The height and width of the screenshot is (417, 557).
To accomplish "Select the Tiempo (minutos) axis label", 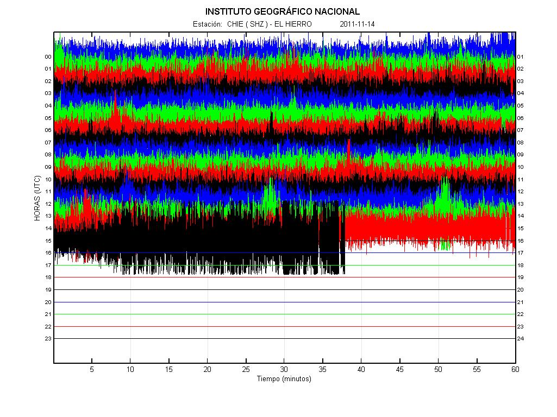I will click(284, 379).
